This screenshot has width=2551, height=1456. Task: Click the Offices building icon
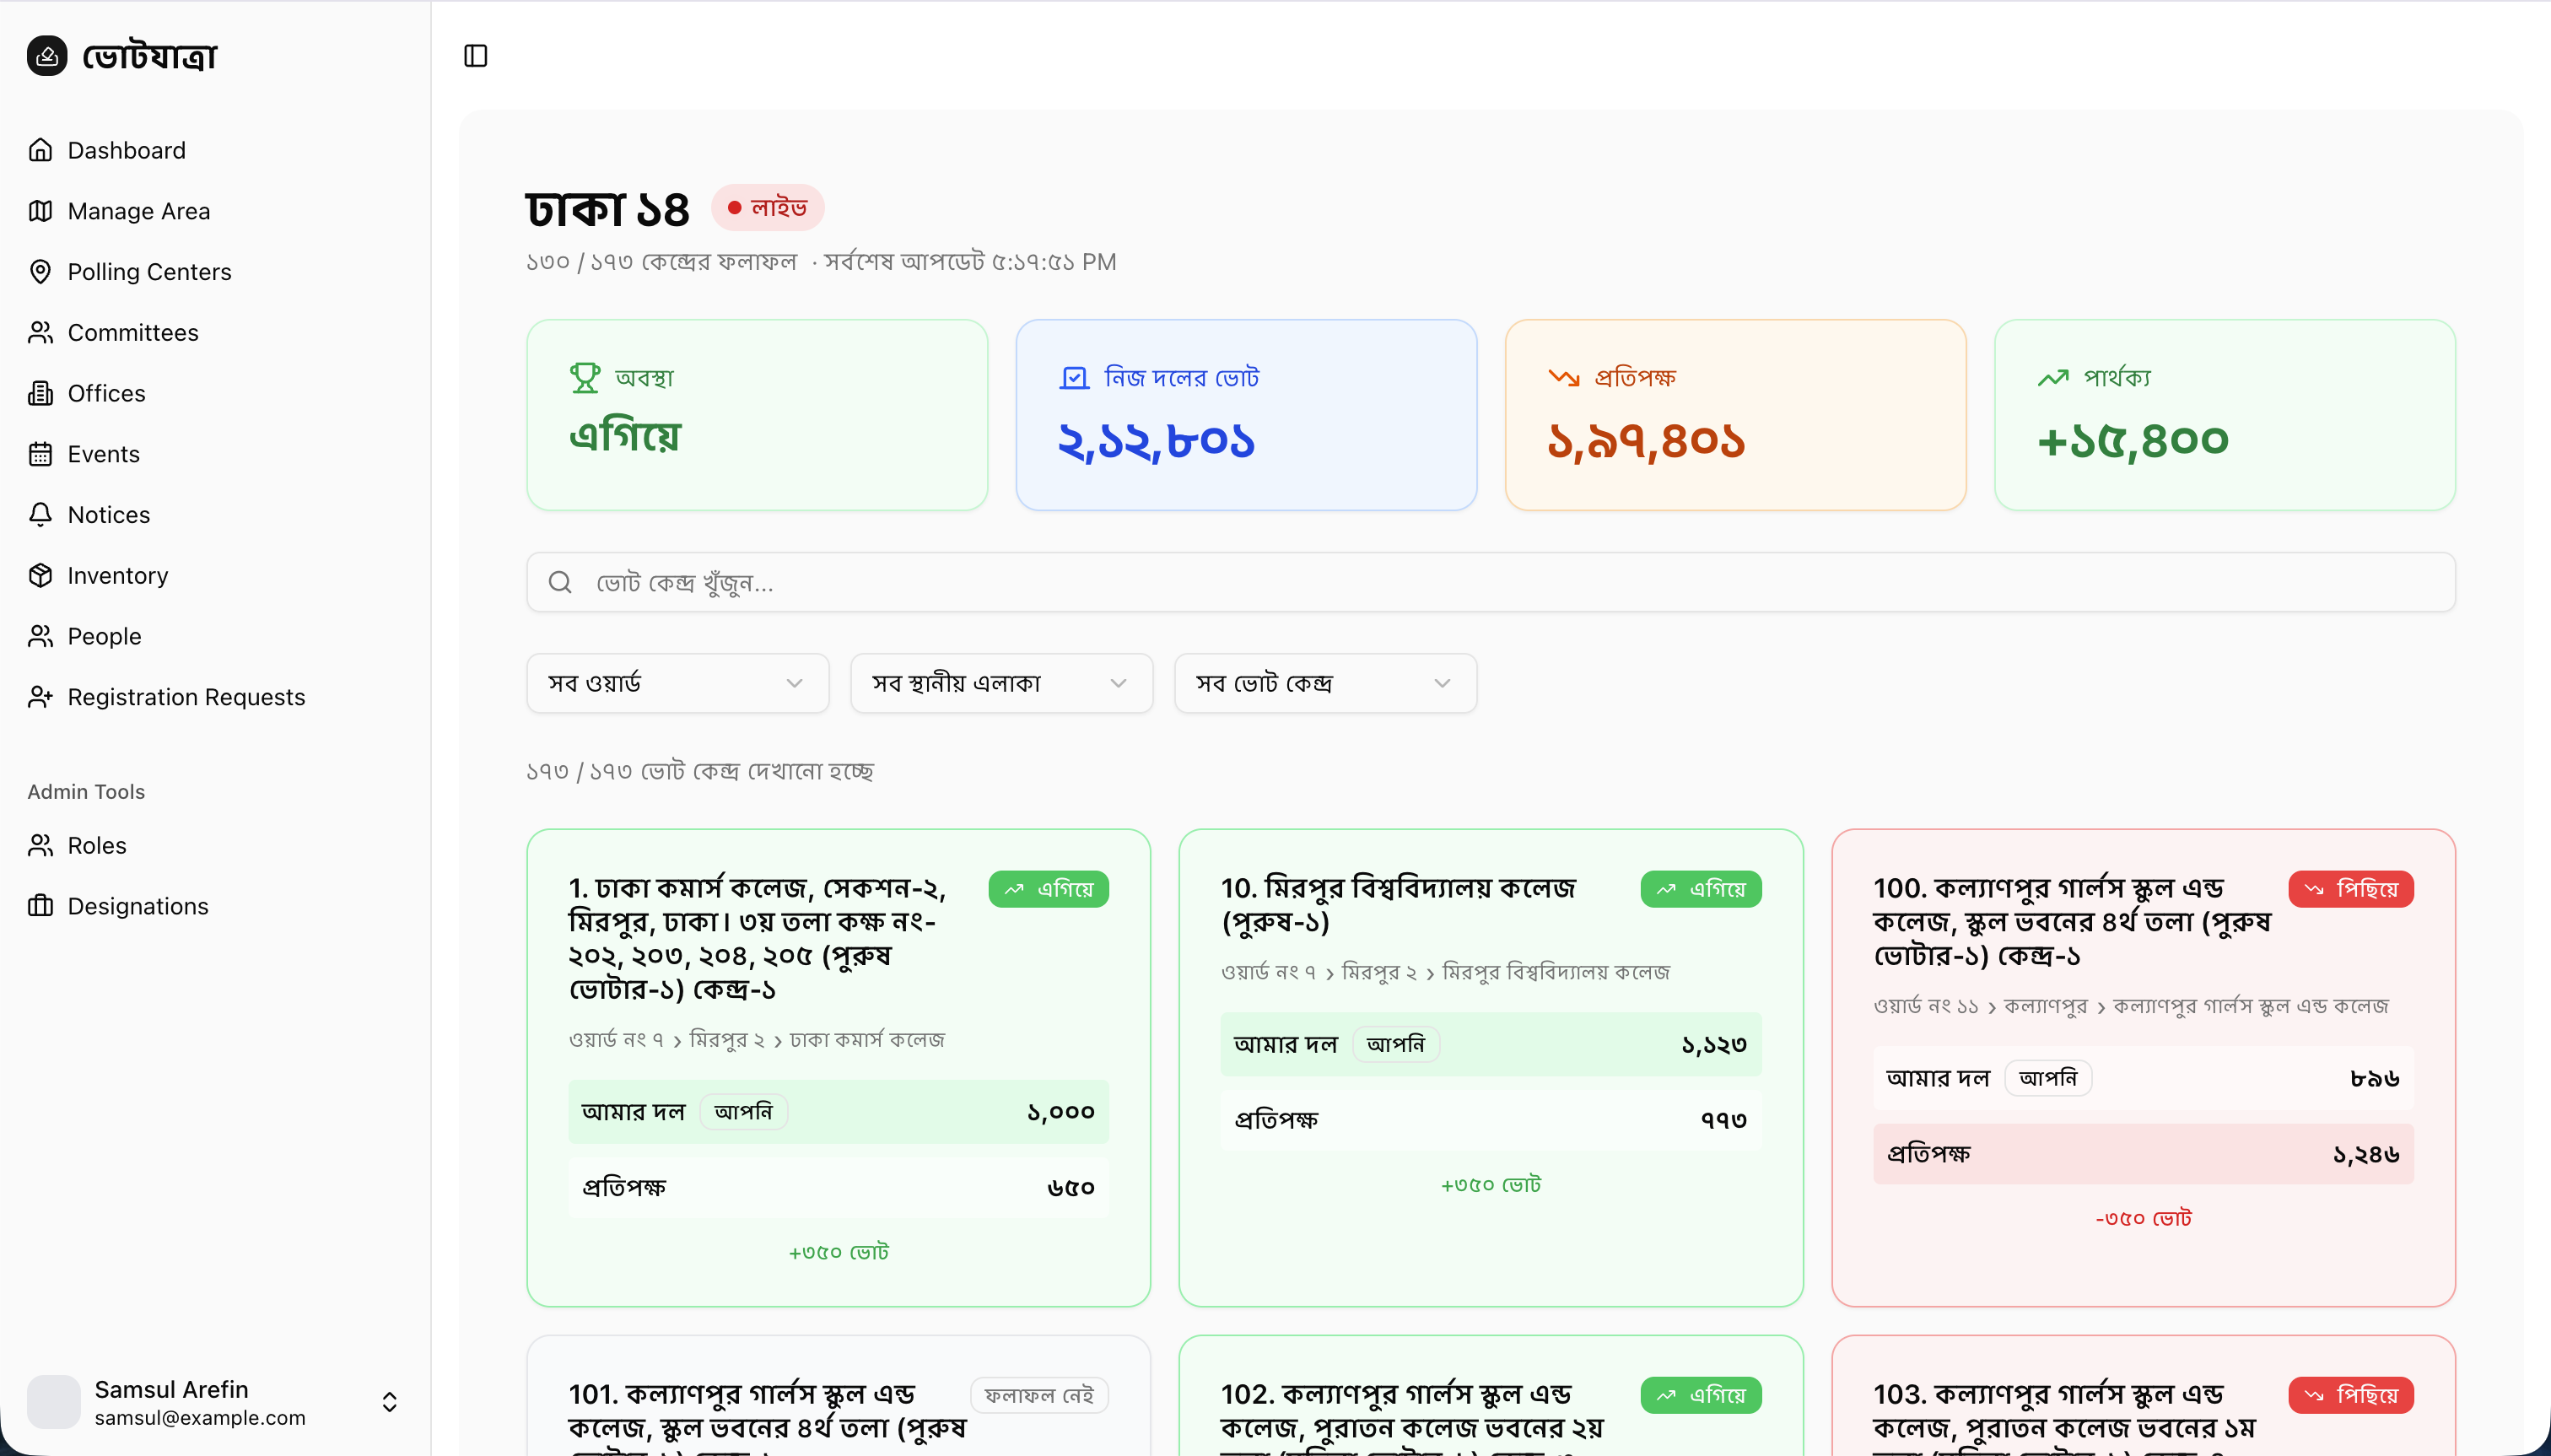(40, 393)
